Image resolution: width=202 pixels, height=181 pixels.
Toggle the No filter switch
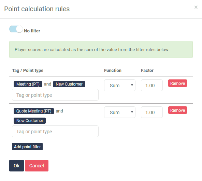click(x=16, y=29)
